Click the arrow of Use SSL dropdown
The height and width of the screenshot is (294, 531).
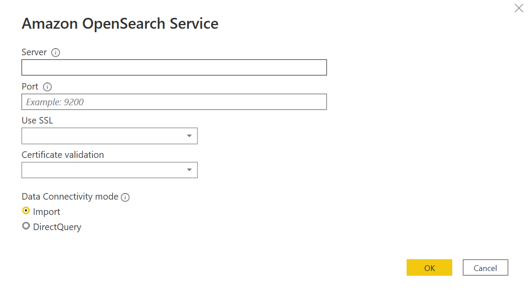(189, 136)
